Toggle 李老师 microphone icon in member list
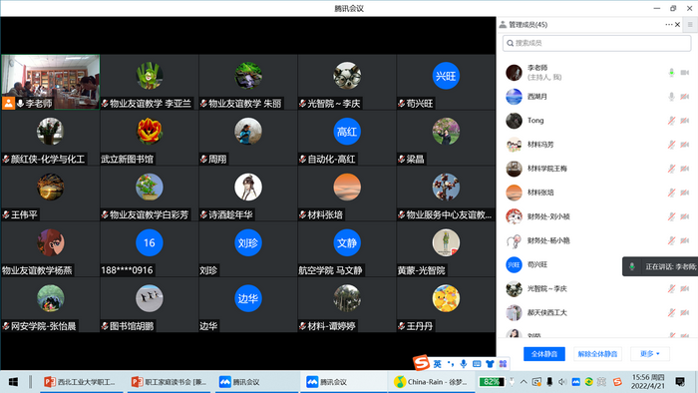Image resolution: width=698 pixels, height=393 pixels. (671, 72)
